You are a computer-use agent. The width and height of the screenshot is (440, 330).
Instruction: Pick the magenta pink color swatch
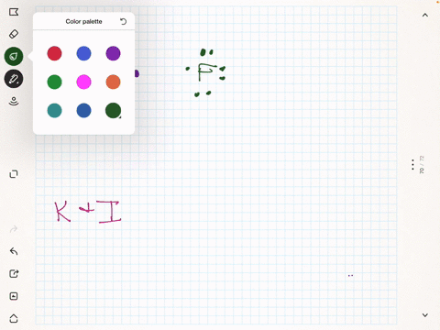(83, 82)
